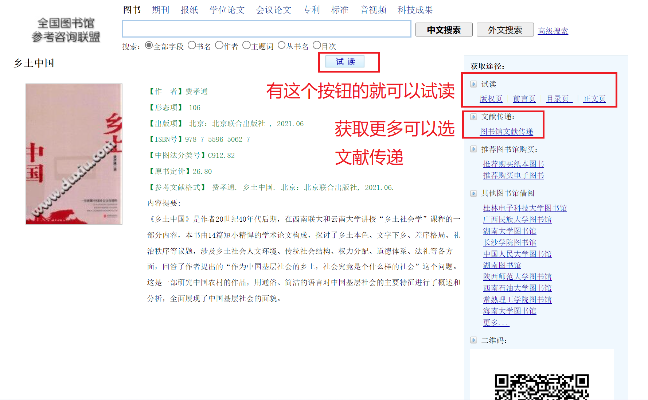Choose the 作者 search radio option

[x=219, y=45]
